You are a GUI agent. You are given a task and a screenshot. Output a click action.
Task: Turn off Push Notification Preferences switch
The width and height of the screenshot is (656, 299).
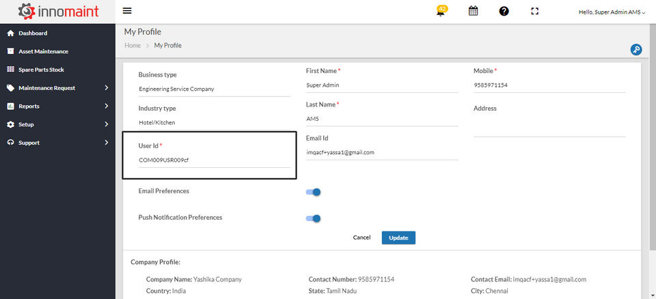pyautogui.click(x=314, y=218)
